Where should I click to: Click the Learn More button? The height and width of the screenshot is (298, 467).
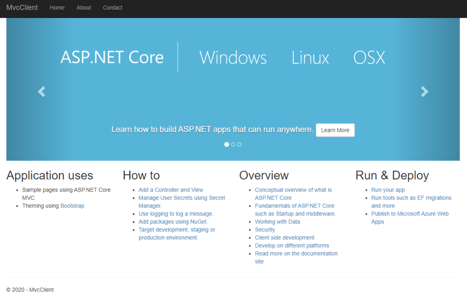click(x=336, y=130)
